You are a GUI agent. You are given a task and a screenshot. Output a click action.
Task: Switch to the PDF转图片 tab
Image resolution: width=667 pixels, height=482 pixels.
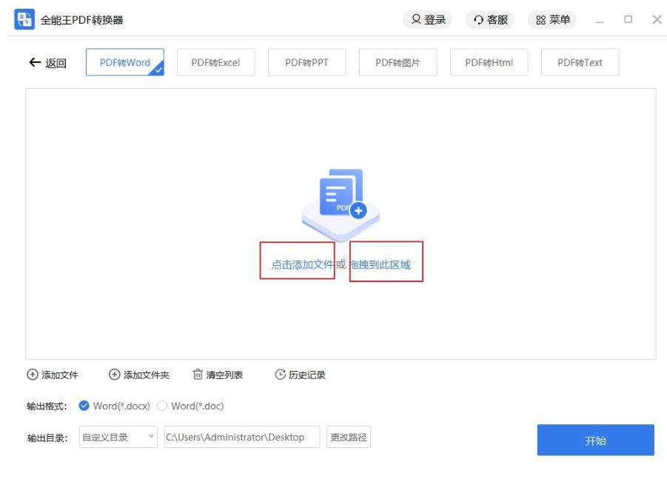coord(399,62)
